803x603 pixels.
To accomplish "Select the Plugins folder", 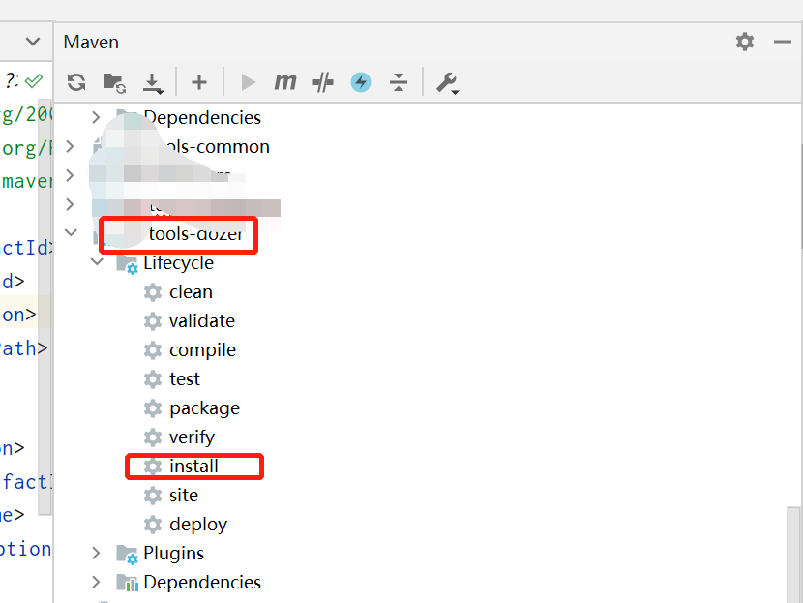I will click(x=173, y=554).
